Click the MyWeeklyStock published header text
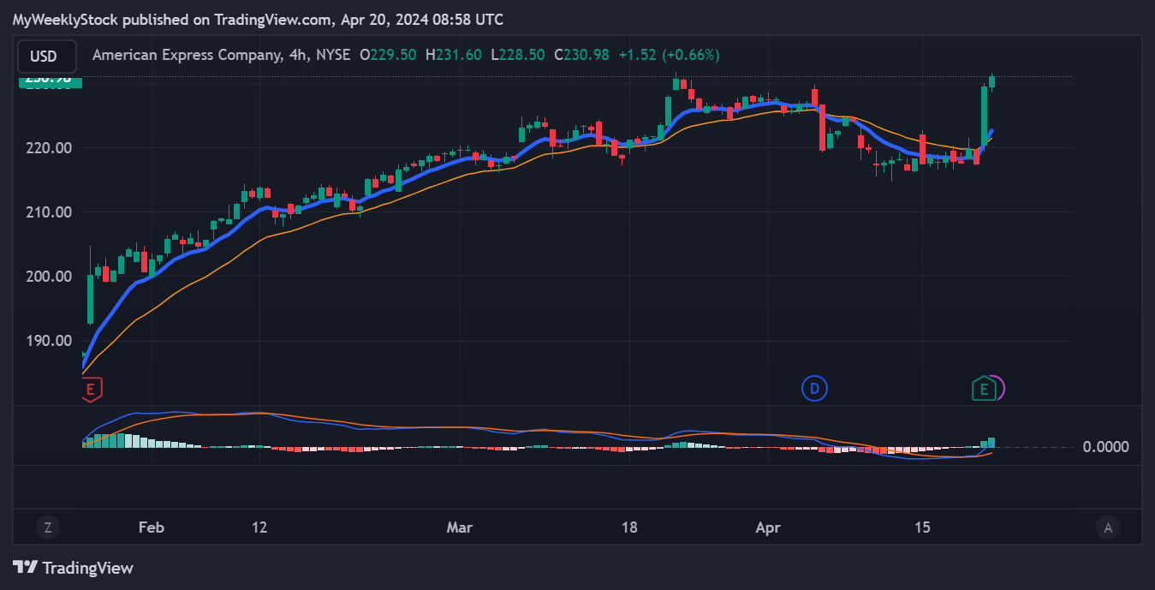The width and height of the screenshot is (1155, 590). [x=258, y=19]
